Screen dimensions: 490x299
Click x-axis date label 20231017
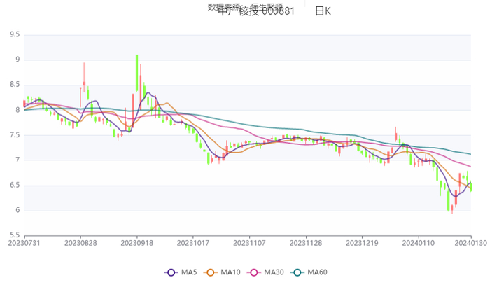[x=193, y=243]
